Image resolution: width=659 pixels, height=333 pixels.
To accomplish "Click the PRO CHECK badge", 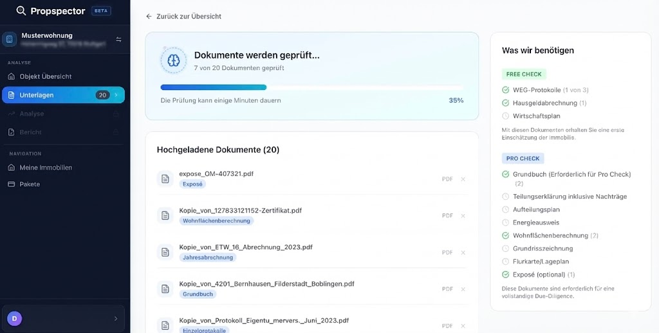I will [523, 158].
